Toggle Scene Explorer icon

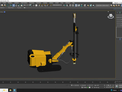pos(70,5)
